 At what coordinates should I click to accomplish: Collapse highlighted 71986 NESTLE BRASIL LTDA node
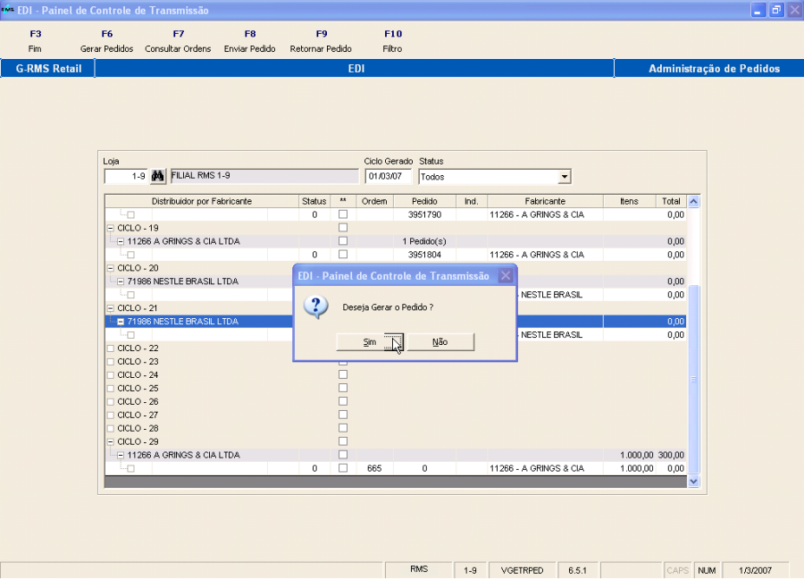coord(121,322)
